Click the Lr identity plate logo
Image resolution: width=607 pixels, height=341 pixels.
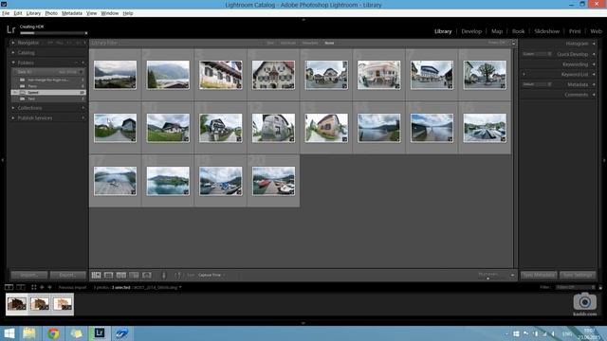point(10,29)
